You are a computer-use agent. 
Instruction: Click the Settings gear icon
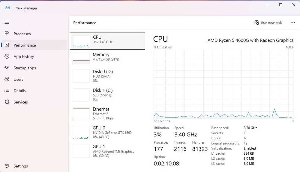click(x=7, y=166)
